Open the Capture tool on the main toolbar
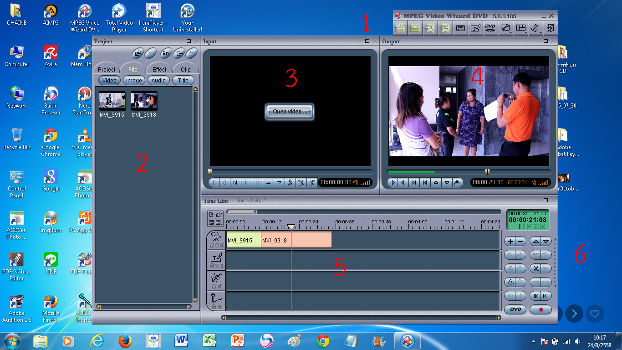Viewport: 622px width, 350px height. (x=461, y=27)
